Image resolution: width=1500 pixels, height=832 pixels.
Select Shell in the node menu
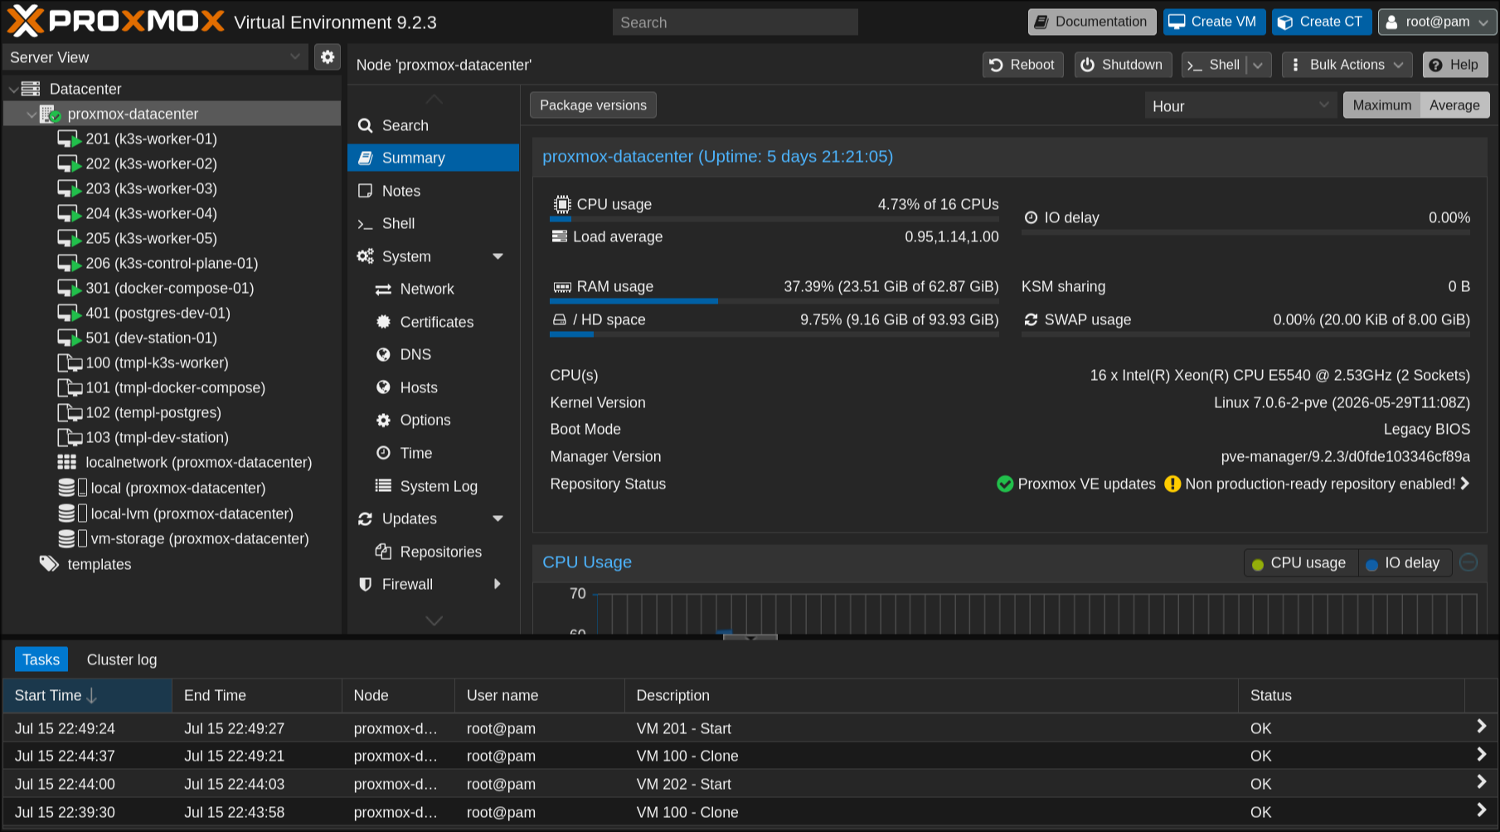pyautogui.click(x=433, y=223)
